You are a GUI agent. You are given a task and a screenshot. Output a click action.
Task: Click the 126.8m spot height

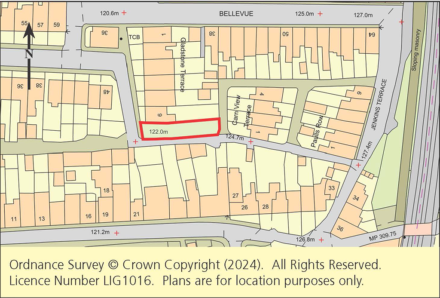[306, 239]
